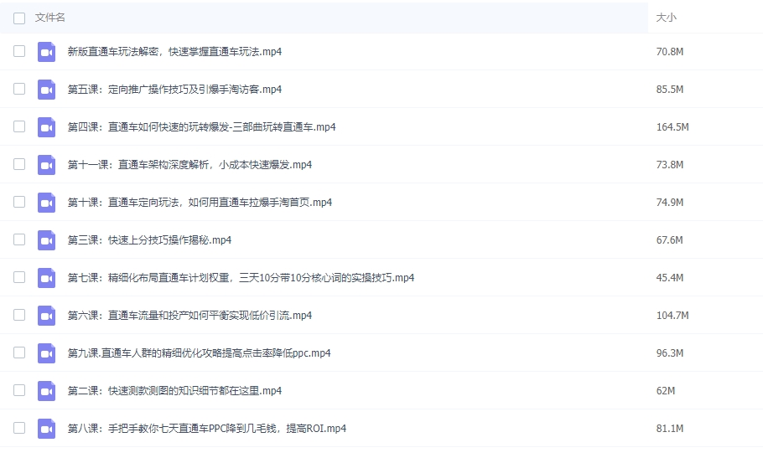Open 第九课.直通车人群的精细优化攻略 file name
This screenshot has width=763, height=458.
[199, 353]
